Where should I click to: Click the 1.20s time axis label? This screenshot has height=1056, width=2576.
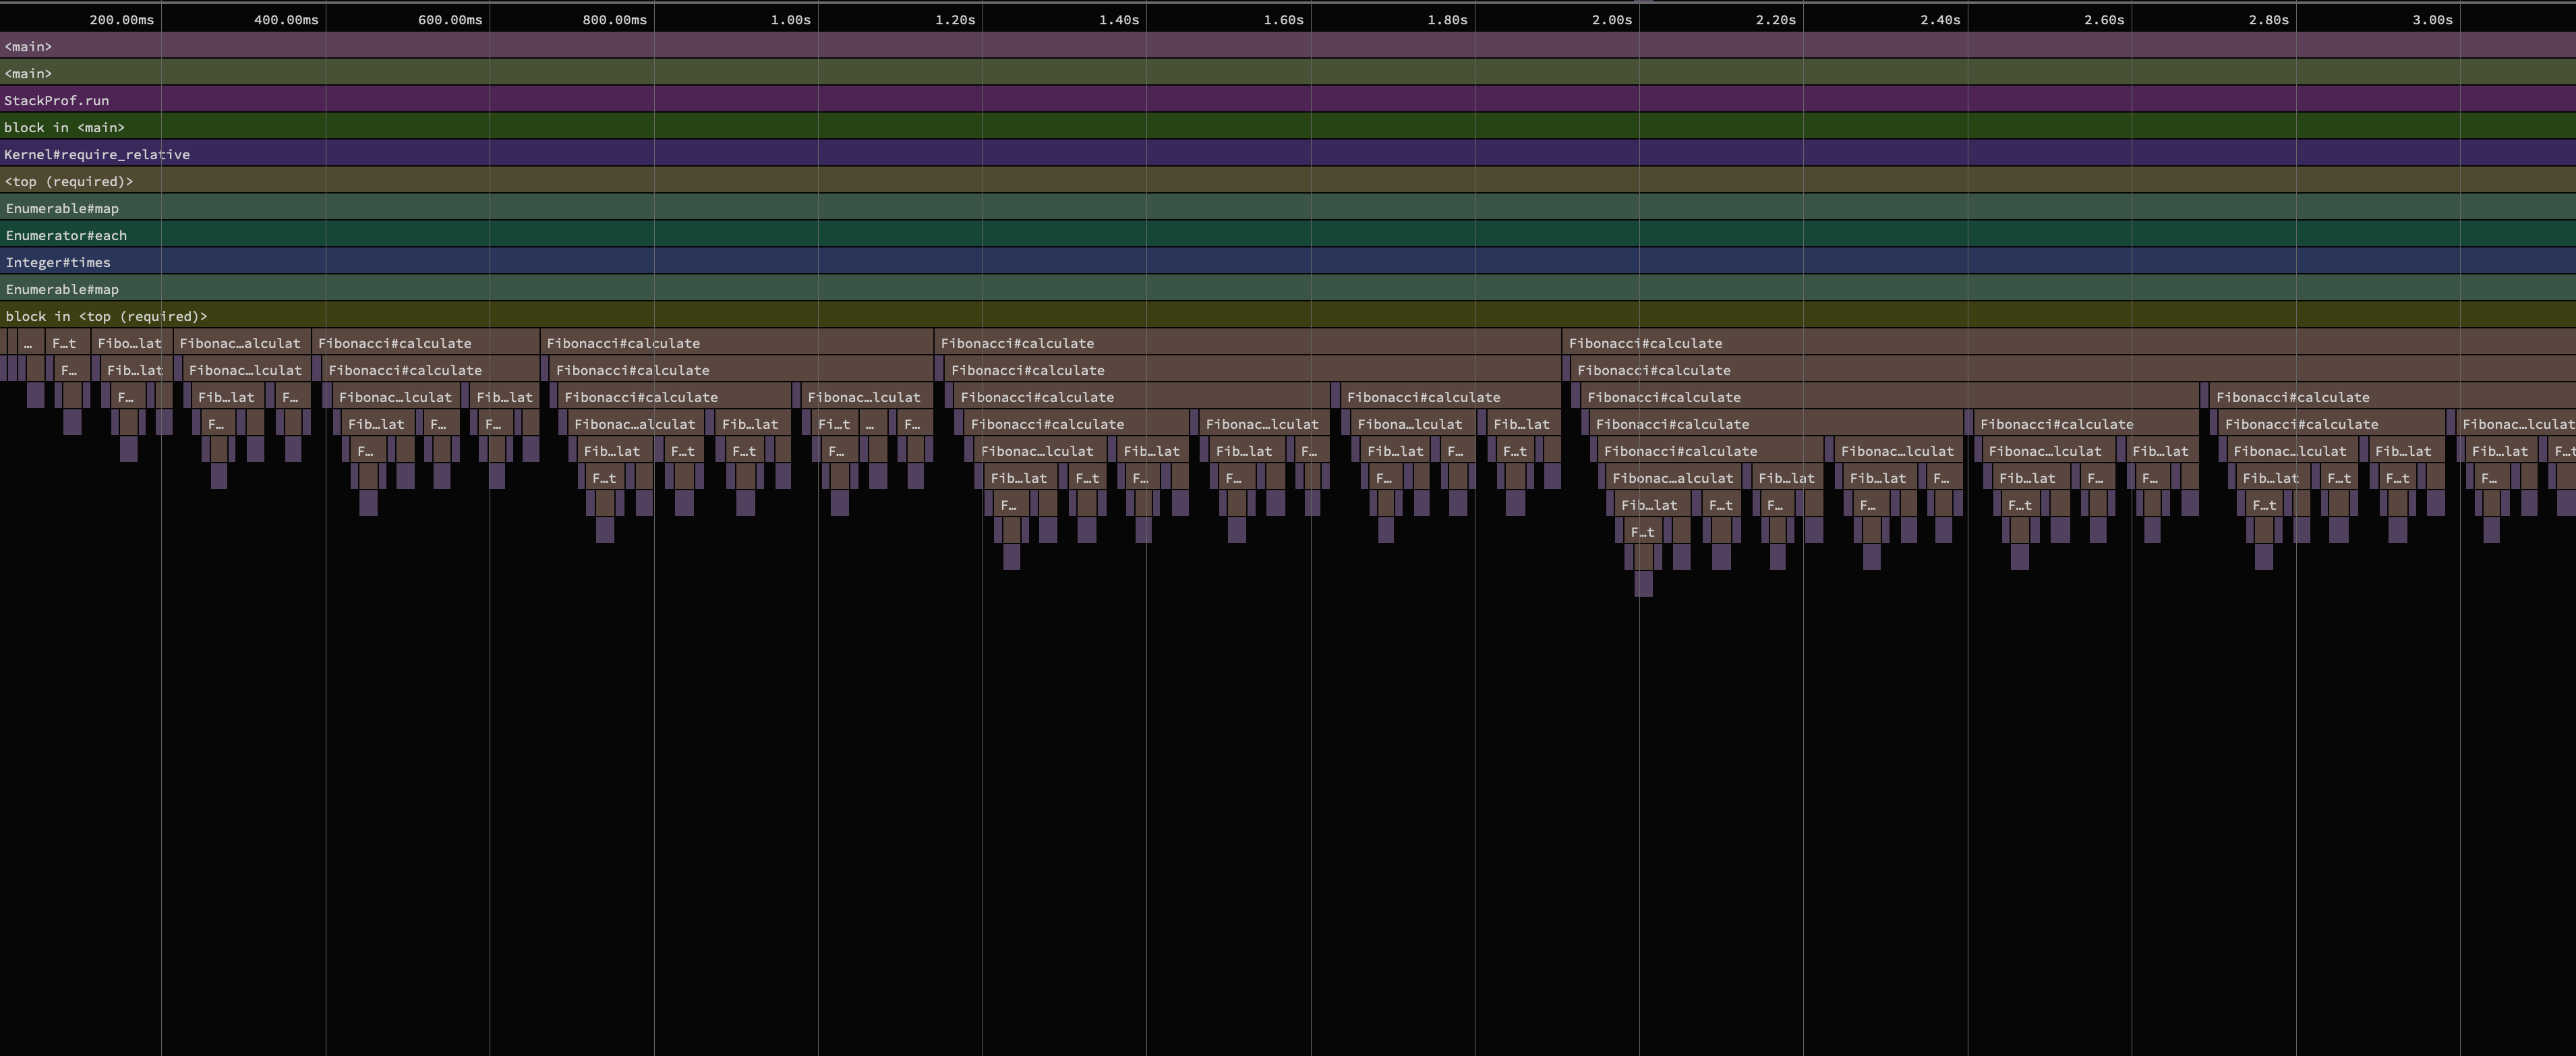coord(954,19)
